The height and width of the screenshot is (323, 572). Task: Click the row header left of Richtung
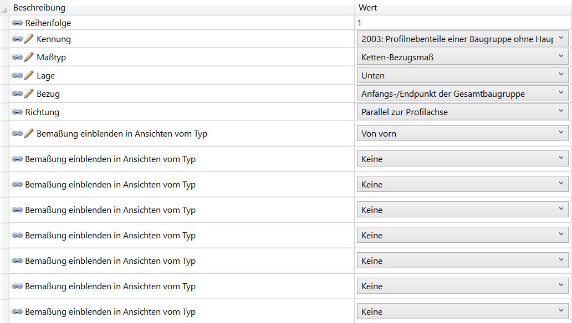(x=4, y=112)
